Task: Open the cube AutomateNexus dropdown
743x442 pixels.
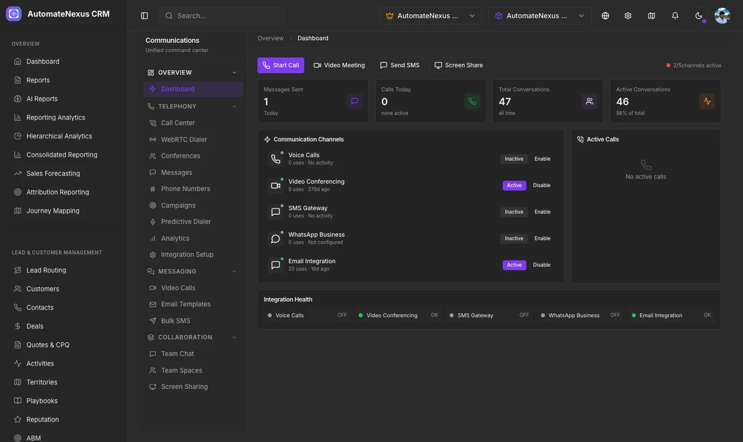Action: click(x=540, y=16)
